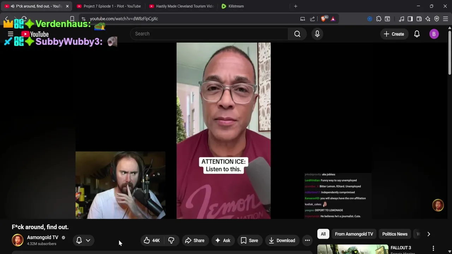Dislike the video with thumbs-down
This screenshot has width=452, height=254.
point(171,241)
